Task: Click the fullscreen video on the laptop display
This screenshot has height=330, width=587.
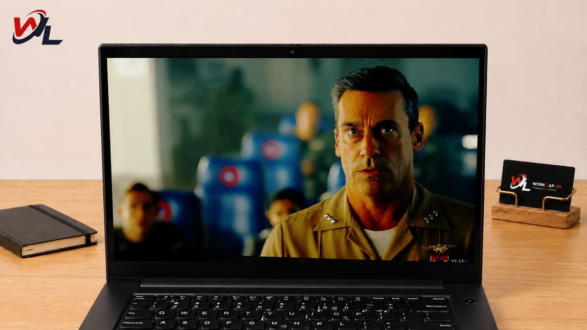Action: click(293, 160)
